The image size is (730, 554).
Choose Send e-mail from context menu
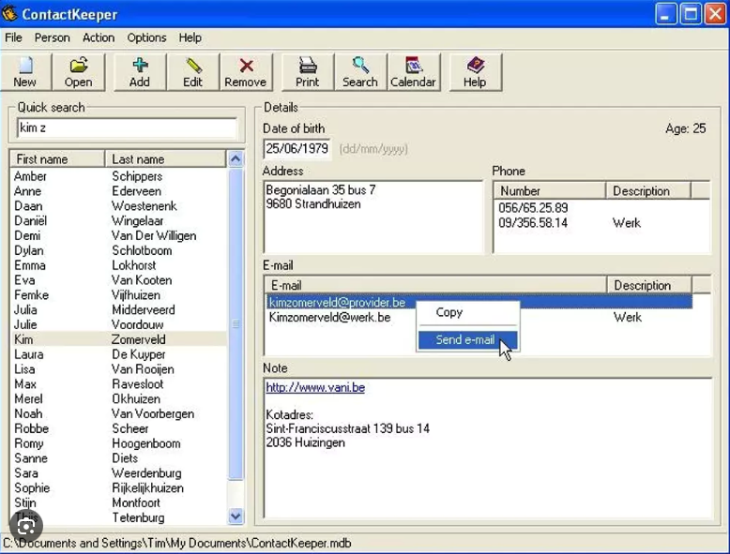(467, 340)
